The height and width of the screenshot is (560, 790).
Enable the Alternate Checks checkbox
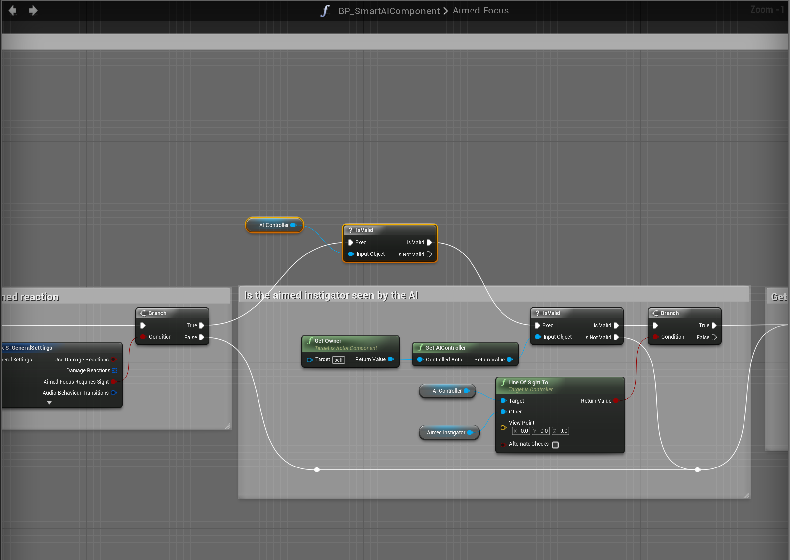[x=555, y=445]
